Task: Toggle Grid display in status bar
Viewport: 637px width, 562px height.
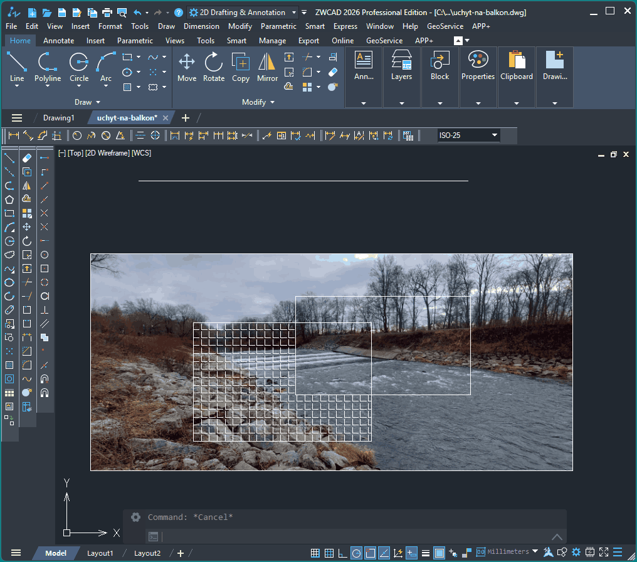Action: [x=329, y=553]
